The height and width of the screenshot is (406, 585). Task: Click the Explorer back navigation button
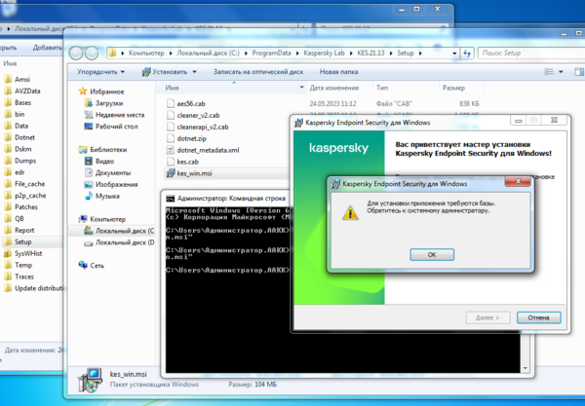pyautogui.click(x=76, y=54)
